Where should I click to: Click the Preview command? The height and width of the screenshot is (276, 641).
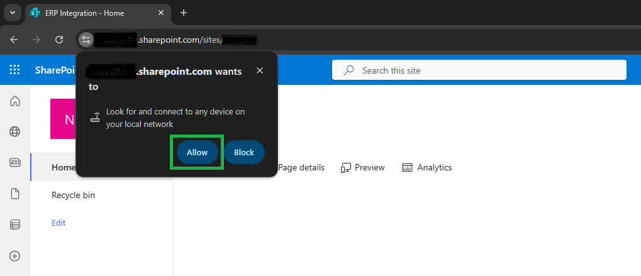362,167
